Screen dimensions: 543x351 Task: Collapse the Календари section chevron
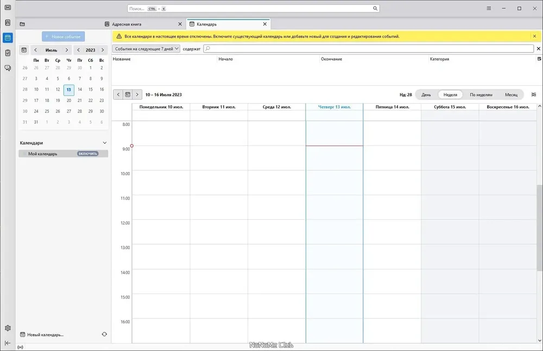click(x=105, y=143)
